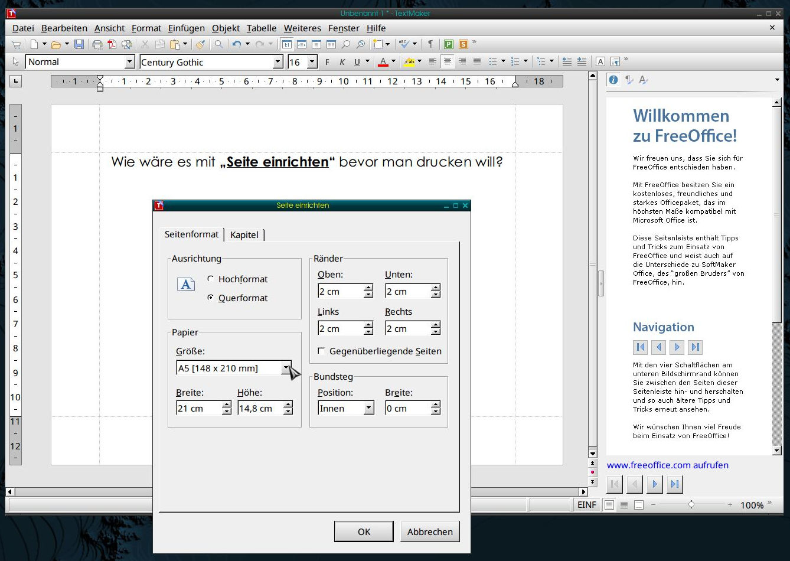Click the Abbrechen button
Image resolution: width=790 pixels, height=561 pixels.
click(x=430, y=531)
